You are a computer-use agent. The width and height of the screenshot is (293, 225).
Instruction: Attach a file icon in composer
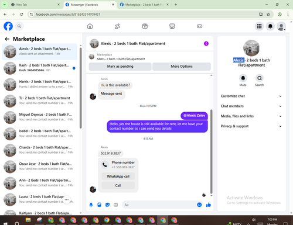click(99, 205)
